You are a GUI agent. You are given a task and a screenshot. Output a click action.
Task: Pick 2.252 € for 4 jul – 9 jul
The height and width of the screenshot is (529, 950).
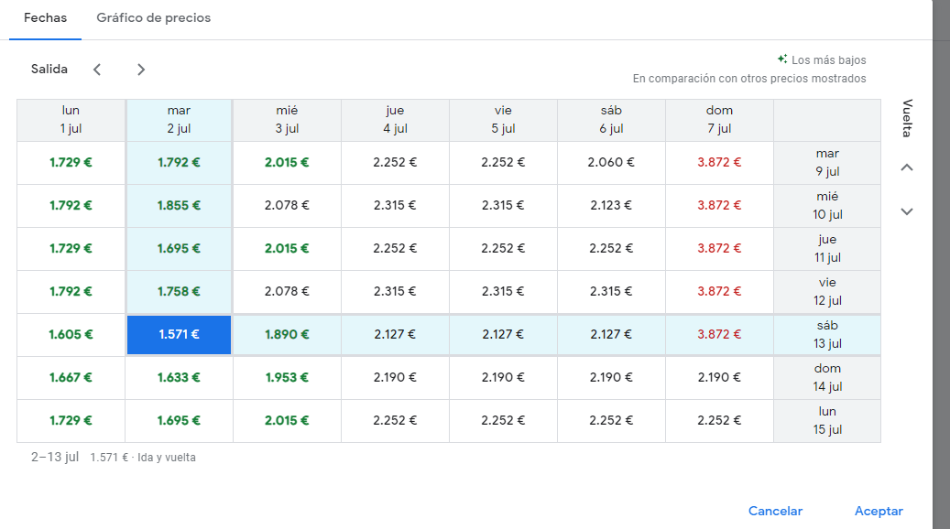[x=395, y=163]
